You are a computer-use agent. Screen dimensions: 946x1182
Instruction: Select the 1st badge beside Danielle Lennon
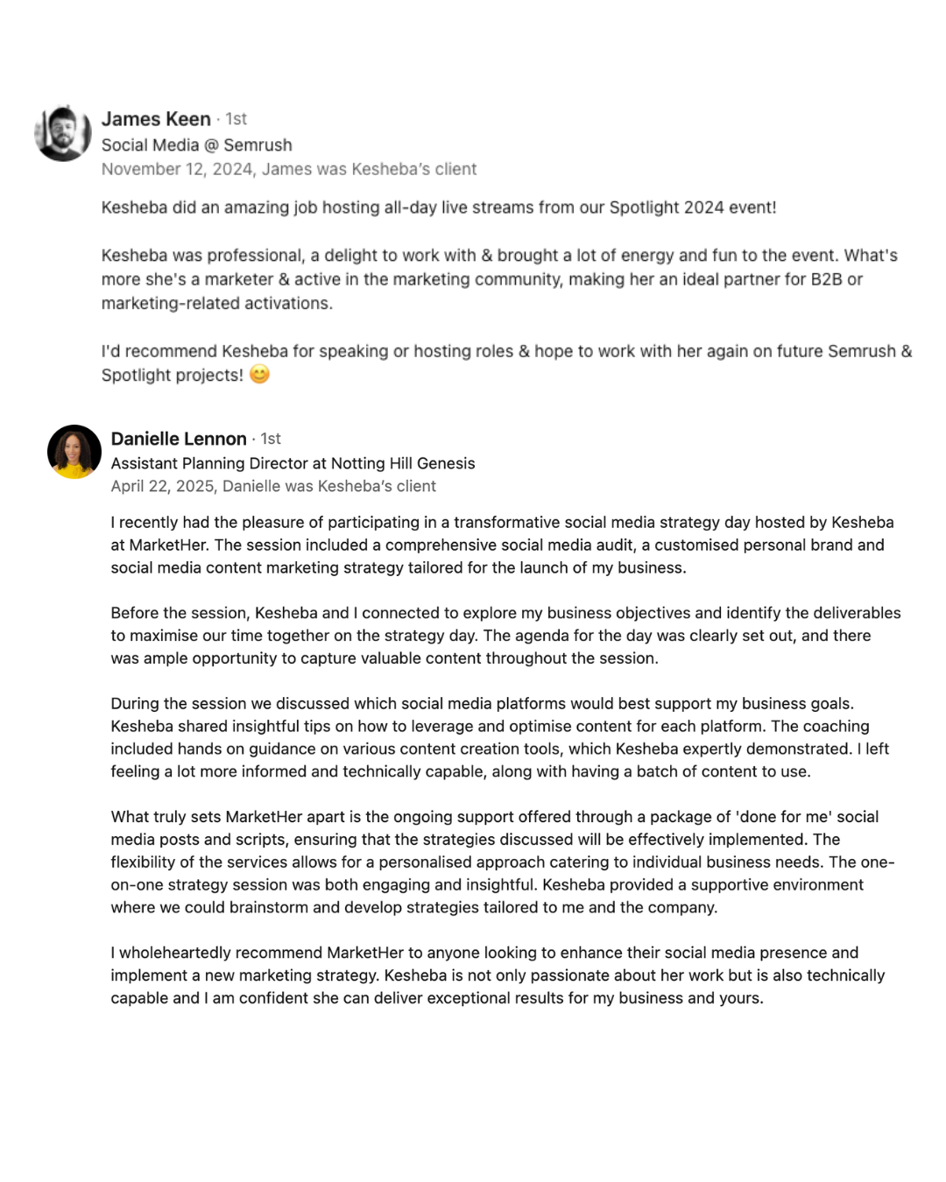271,439
